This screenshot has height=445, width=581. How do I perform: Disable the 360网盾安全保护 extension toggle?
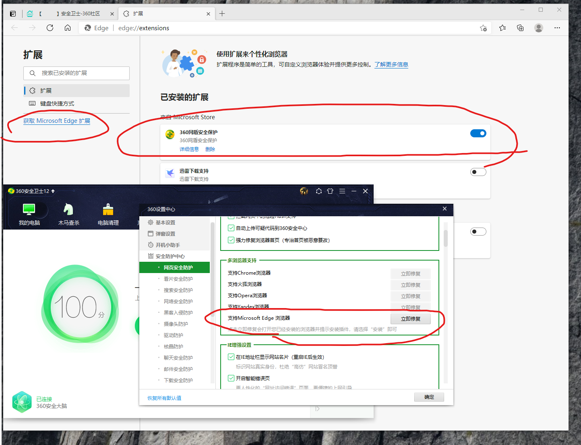point(478,133)
